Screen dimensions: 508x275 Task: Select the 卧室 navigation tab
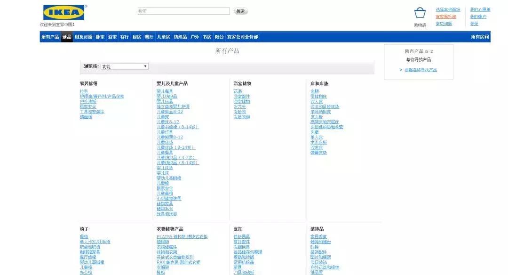pyautogui.click(x=99, y=36)
